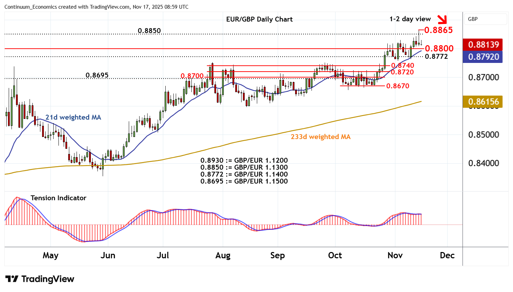Click the 1-2 day view label
This screenshot has width=513, height=292.
410,19
